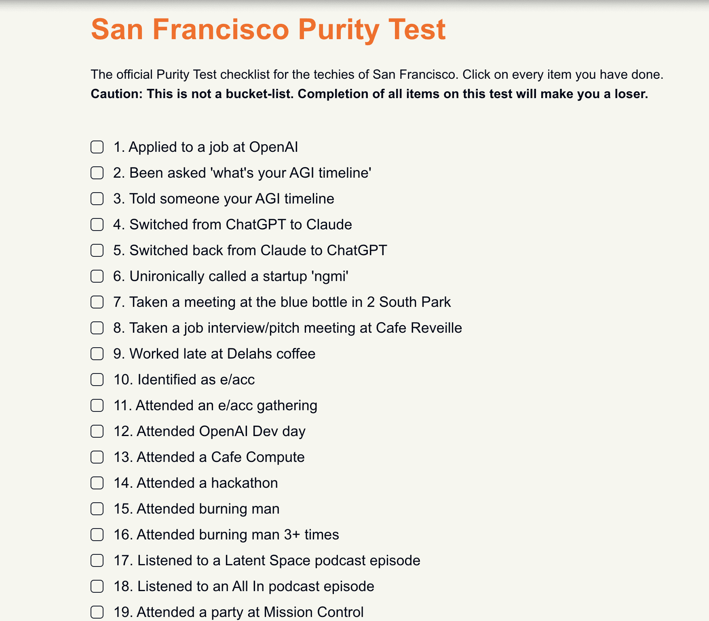Check the Latent Space podcast episode item
The image size is (709, 621).
coord(97,560)
